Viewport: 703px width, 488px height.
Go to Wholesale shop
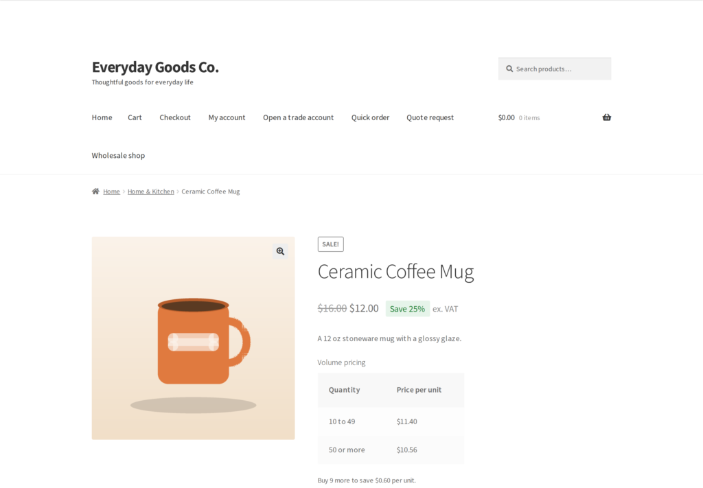pos(118,156)
